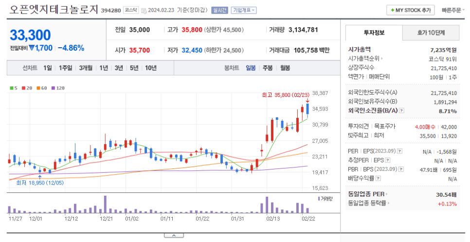The image size is (470, 242).
Task: Click 시가총액 value 7,235억원
Action: 443,50
